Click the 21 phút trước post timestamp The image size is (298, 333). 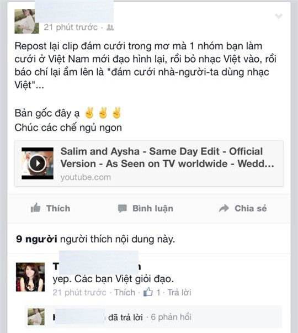point(71,28)
